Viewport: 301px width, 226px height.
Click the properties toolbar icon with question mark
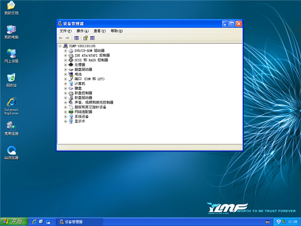(x=86, y=38)
